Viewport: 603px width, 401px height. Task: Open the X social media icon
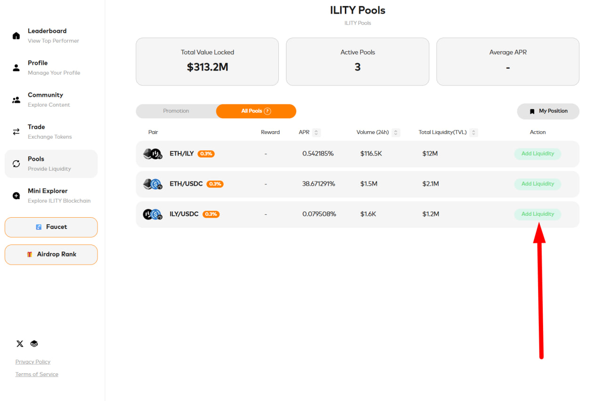pos(20,344)
